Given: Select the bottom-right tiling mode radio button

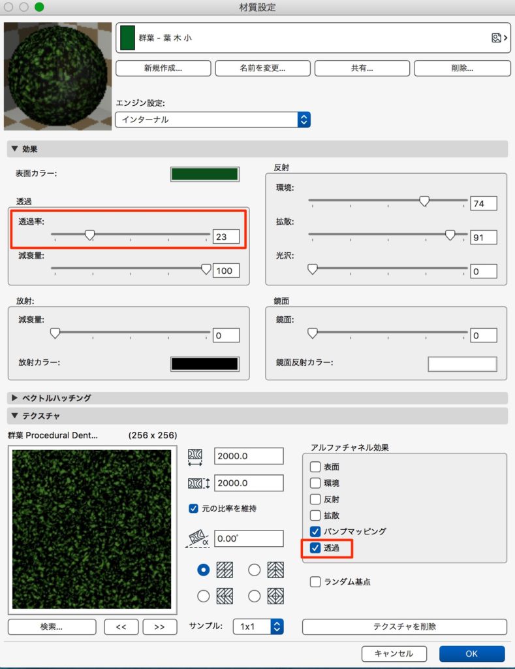Looking at the screenshot, I should coord(254,596).
